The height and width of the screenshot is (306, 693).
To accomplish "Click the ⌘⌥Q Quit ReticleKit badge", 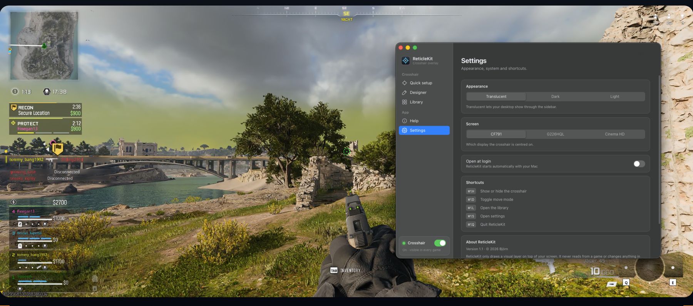I will click(x=471, y=225).
